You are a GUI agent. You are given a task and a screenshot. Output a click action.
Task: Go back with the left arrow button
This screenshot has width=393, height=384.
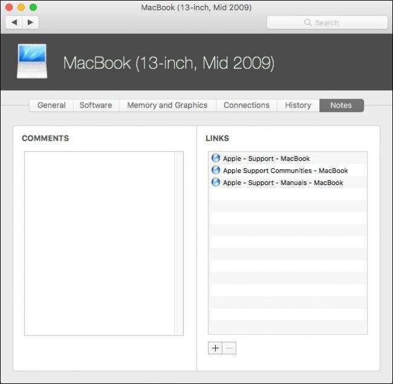click(x=14, y=22)
